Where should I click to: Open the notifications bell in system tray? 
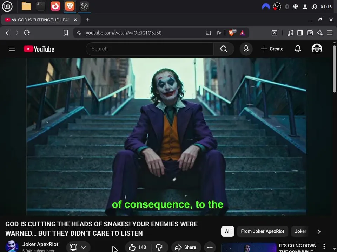tap(305, 7)
